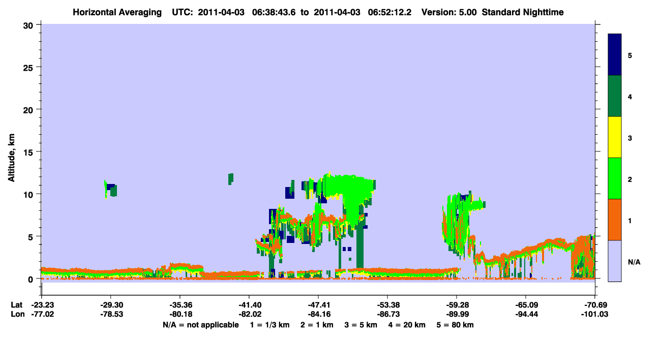Click the latitude value '-53.38'

387,305
